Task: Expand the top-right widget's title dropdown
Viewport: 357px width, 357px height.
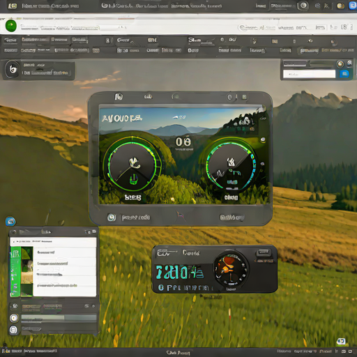Action: click(295, 63)
